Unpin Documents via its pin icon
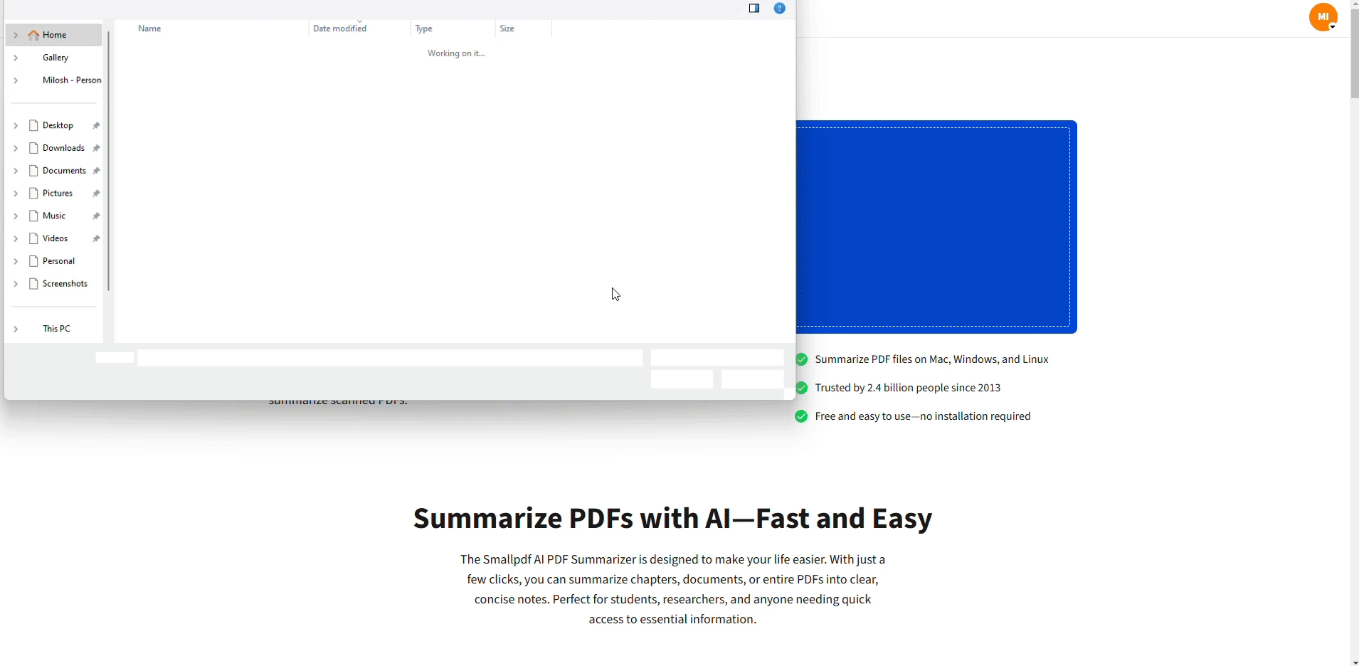Image resolution: width=1359 pixels, height=666 pixels. point(97,170)
